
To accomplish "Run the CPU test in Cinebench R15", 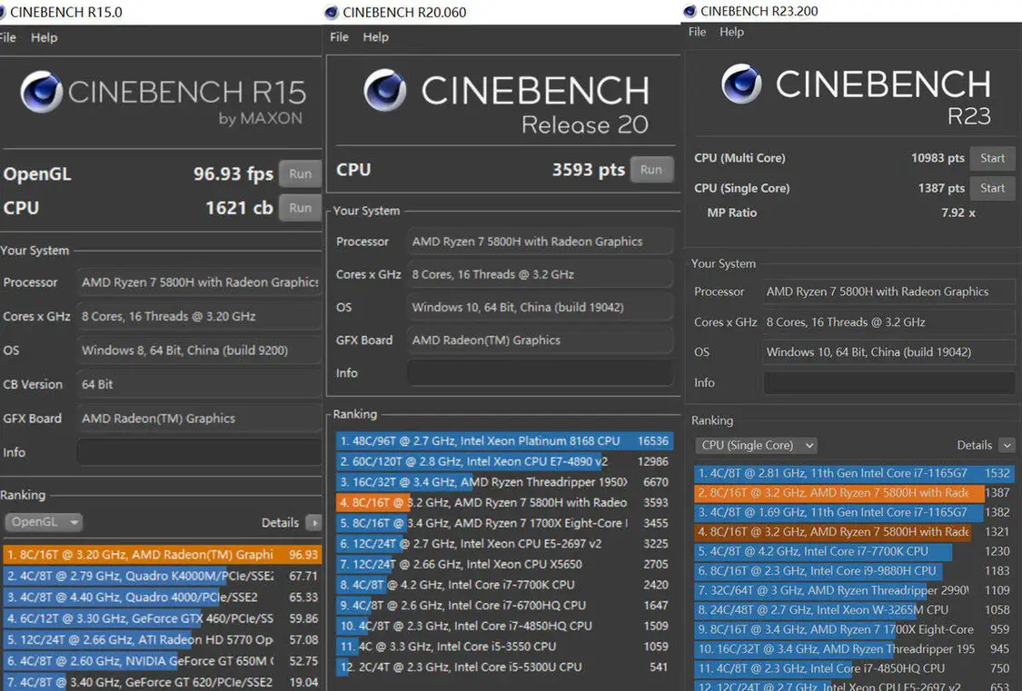I will 300,207.
